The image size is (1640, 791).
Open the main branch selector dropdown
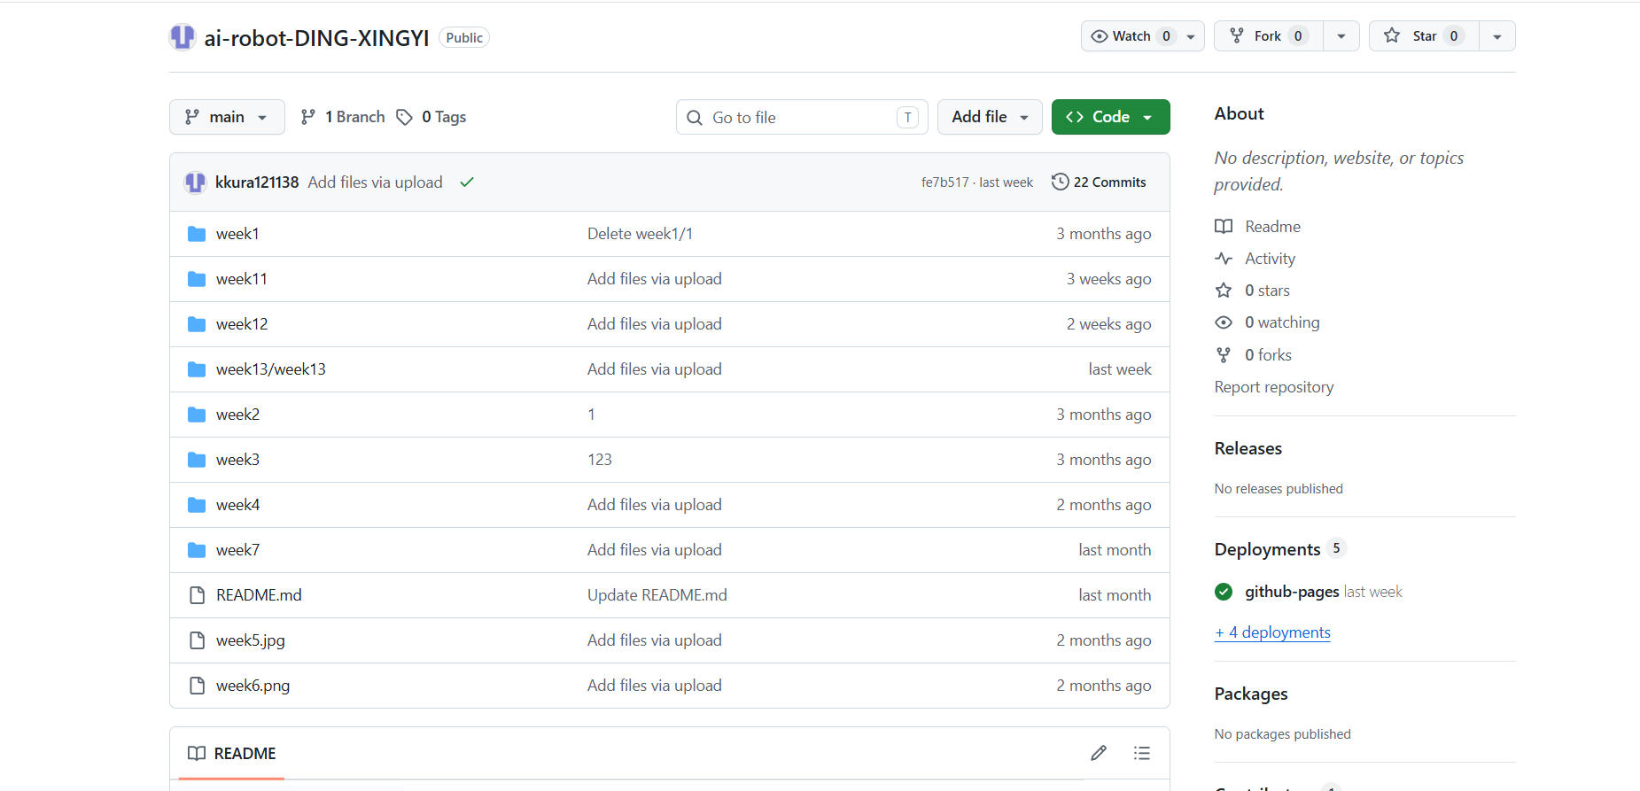click(227, 117)
